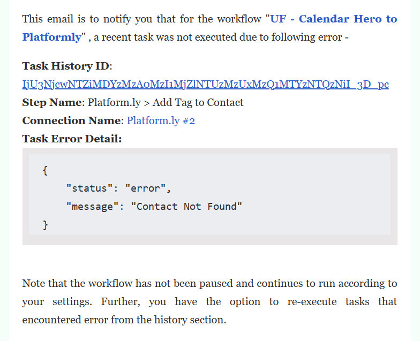This screenshot has width=420, height=341.
Task: Click the "status": "error" line
Action: tap(119, 188)
